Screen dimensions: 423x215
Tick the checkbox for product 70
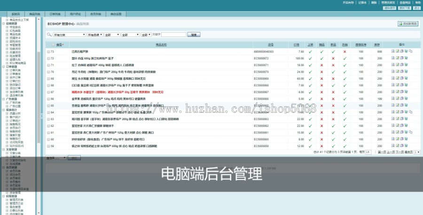(x=48, y=72)
